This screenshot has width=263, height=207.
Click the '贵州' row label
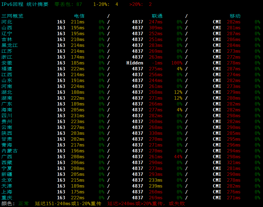pos(7,121)
